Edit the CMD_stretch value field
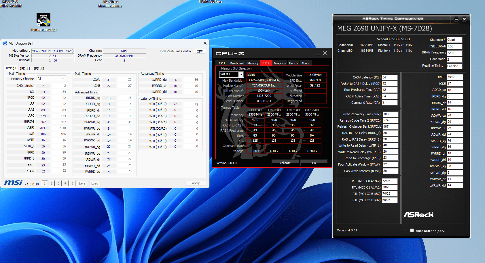This screenshot has height=263, width=485. point(43,86)
